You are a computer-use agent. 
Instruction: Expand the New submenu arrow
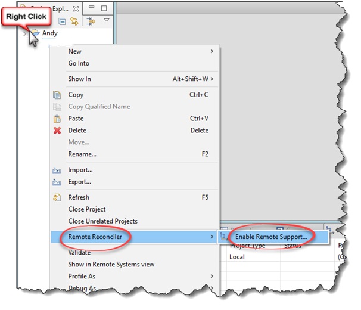(x=211, y=52)
